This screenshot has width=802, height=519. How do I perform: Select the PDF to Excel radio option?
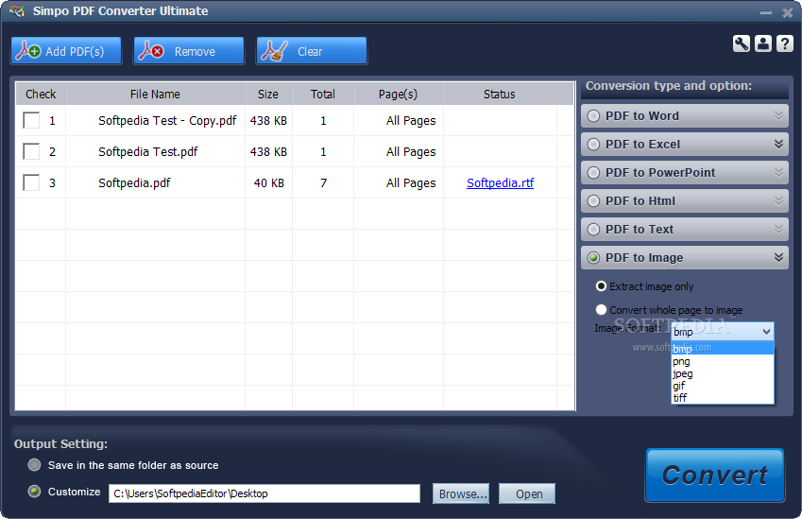[x=593, y=145]
